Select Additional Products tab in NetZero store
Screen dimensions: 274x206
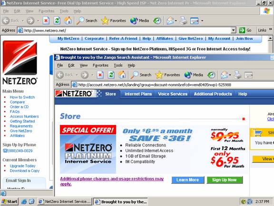213,94
